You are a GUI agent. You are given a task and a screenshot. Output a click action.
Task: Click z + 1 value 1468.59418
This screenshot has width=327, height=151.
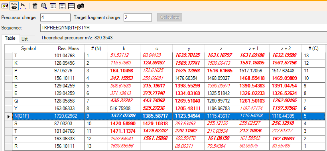(x=253, y=78)
